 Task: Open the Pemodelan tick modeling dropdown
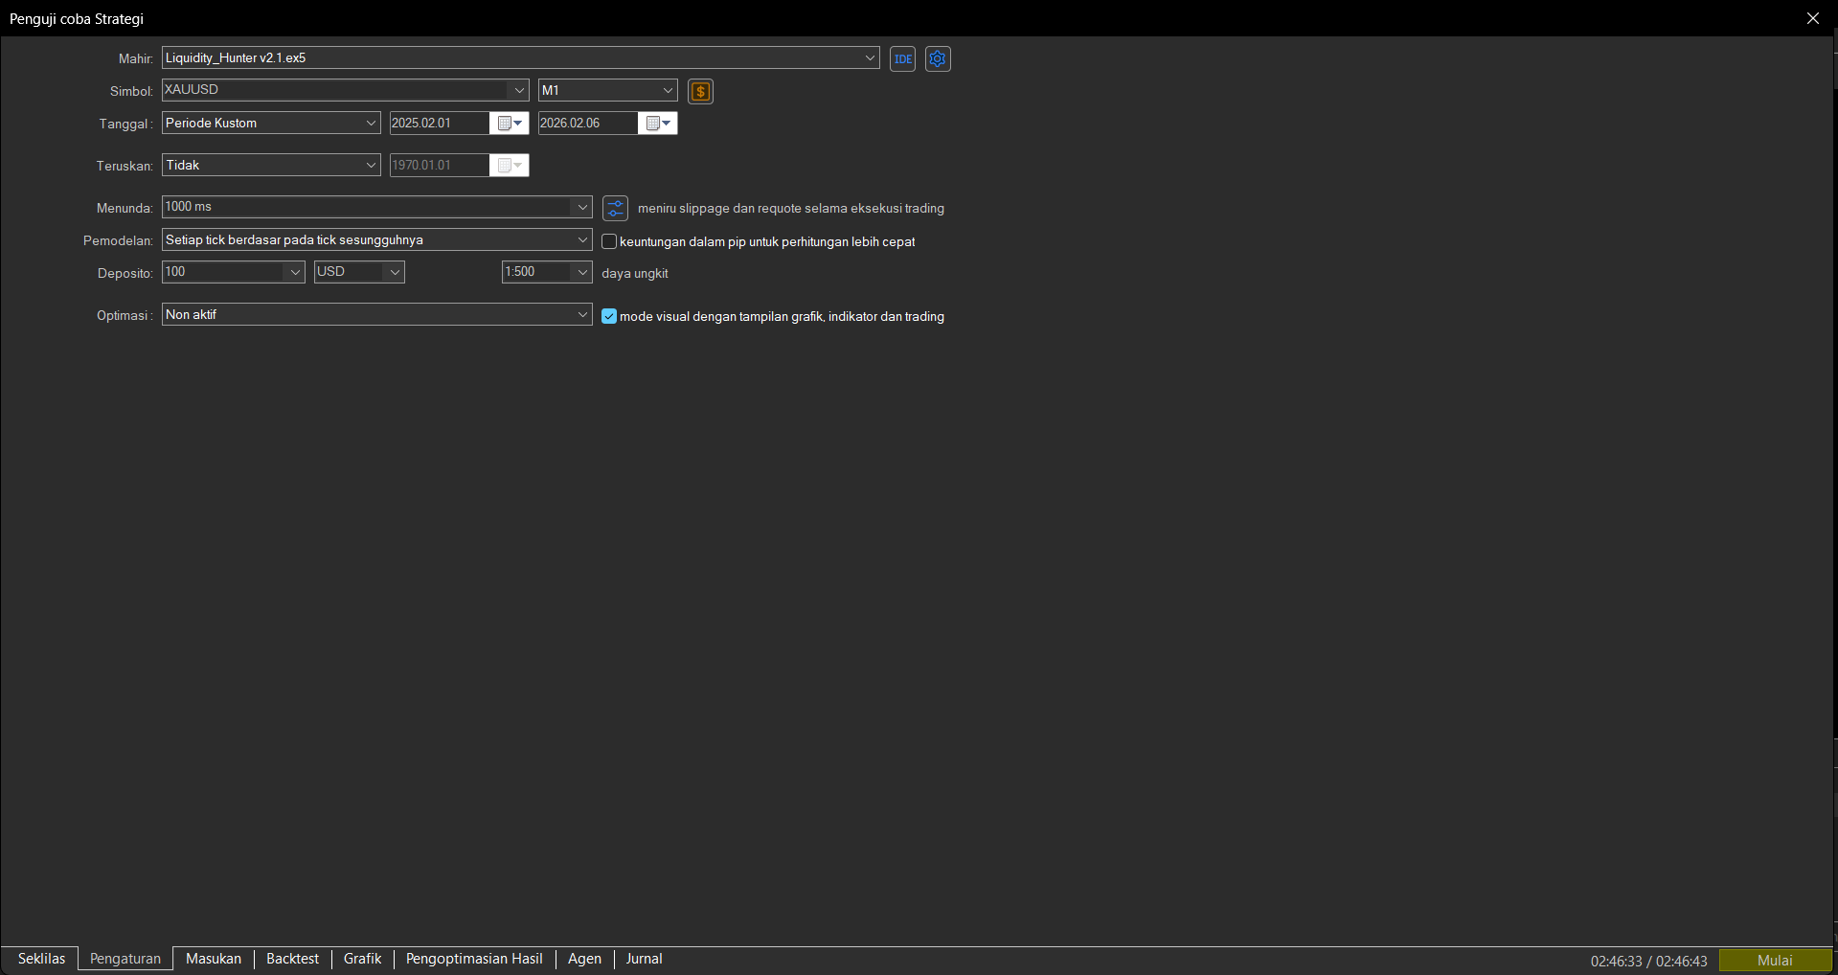tap(581, 239)
